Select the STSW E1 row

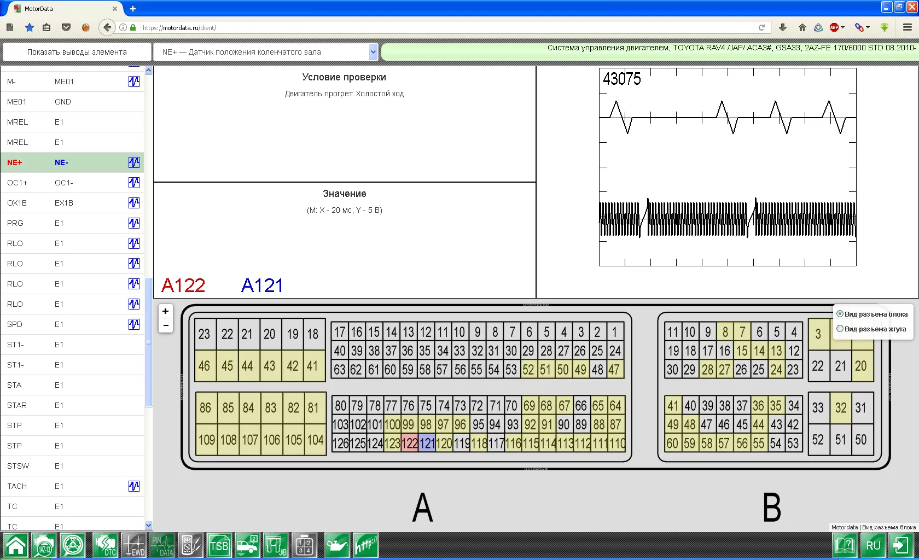(72, 466)
